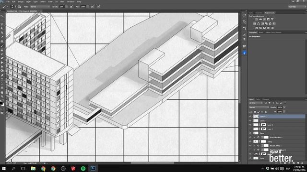The image size is (307, 172).
Task: Add an Invert adjustment
Action: 257,28
